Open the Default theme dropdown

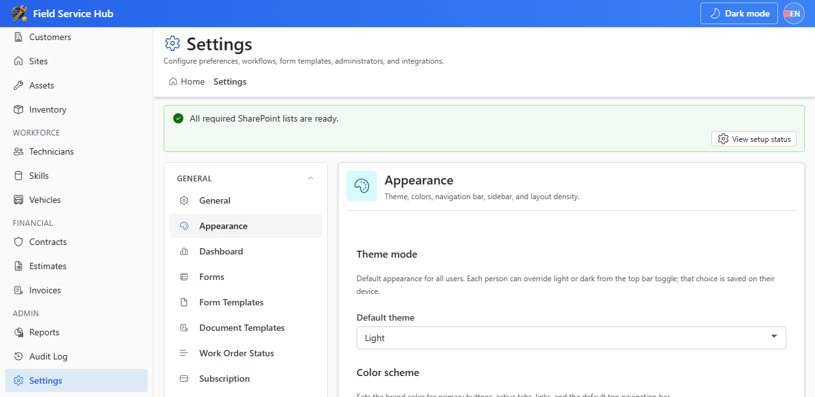point(571,338)
